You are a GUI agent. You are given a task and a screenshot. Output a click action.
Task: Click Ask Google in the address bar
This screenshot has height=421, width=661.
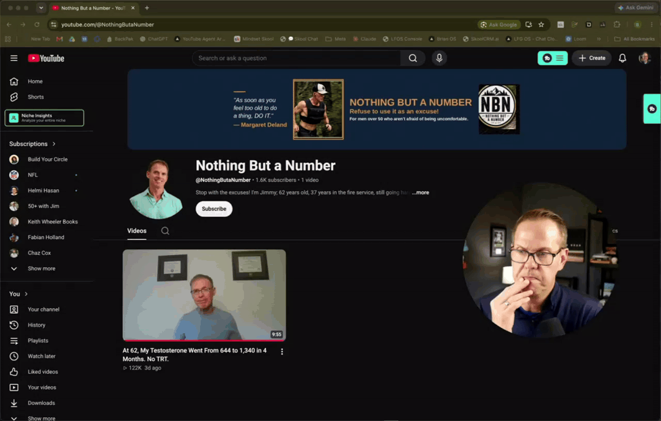pos(499,25)
